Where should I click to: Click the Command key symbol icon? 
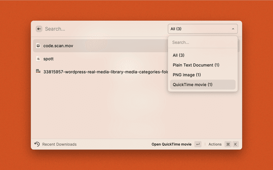point(228,144)
